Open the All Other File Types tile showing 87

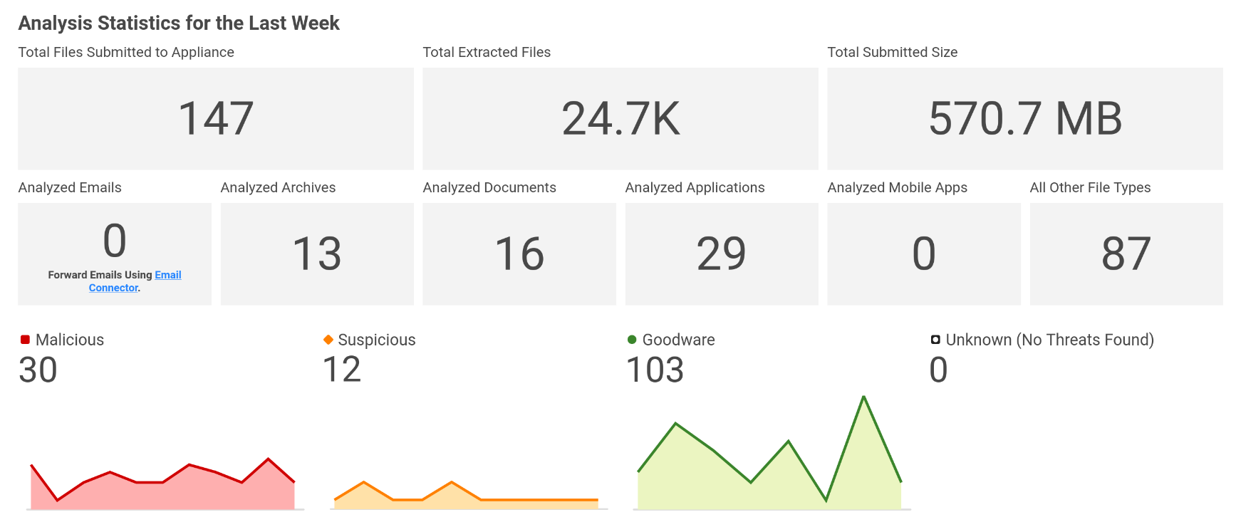click(x=1126, y=254)
